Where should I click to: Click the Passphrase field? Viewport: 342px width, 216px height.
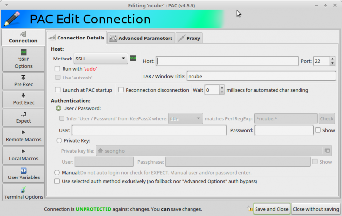point(238,162)
